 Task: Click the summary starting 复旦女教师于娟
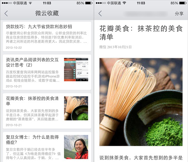click(x=33, y=154)
